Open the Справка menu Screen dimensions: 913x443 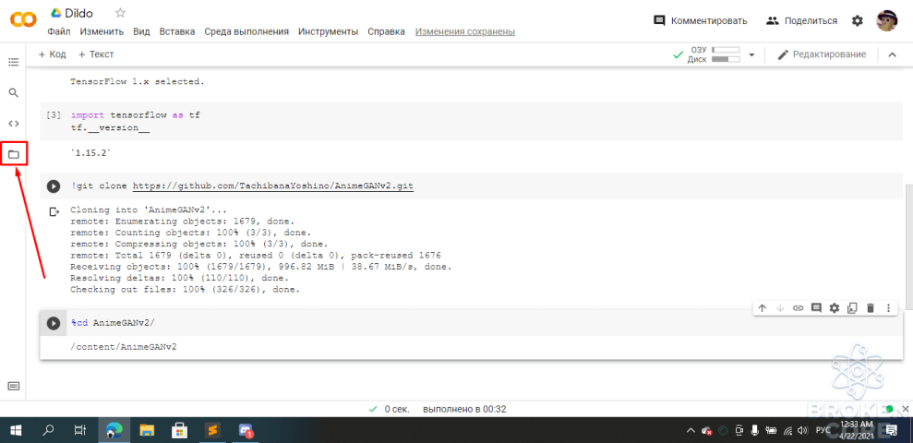point(386,31)
